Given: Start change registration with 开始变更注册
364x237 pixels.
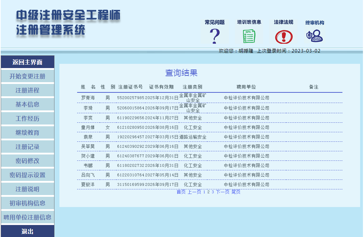Looking at the screenshot, I should (27, 76).
